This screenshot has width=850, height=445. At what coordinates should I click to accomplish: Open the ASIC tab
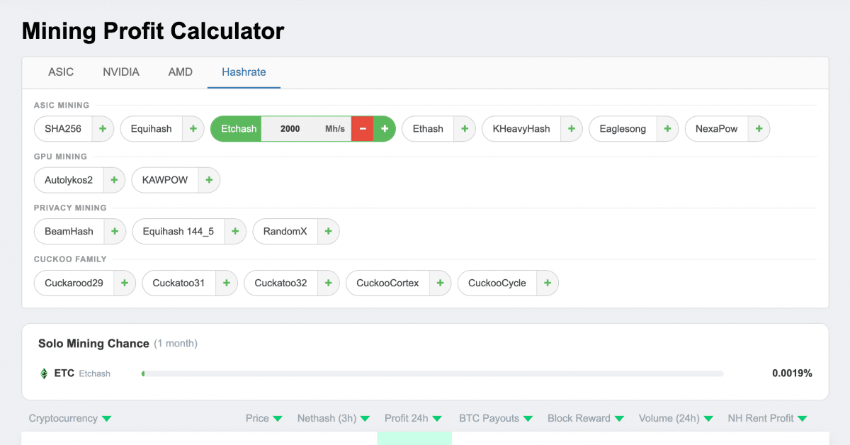tap(61, 72)
